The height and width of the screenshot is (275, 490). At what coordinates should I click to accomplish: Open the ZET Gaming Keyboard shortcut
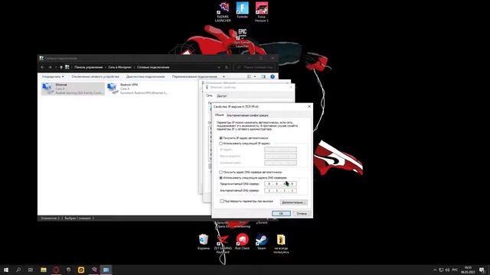pyautogui.click(x=223, y=244)
